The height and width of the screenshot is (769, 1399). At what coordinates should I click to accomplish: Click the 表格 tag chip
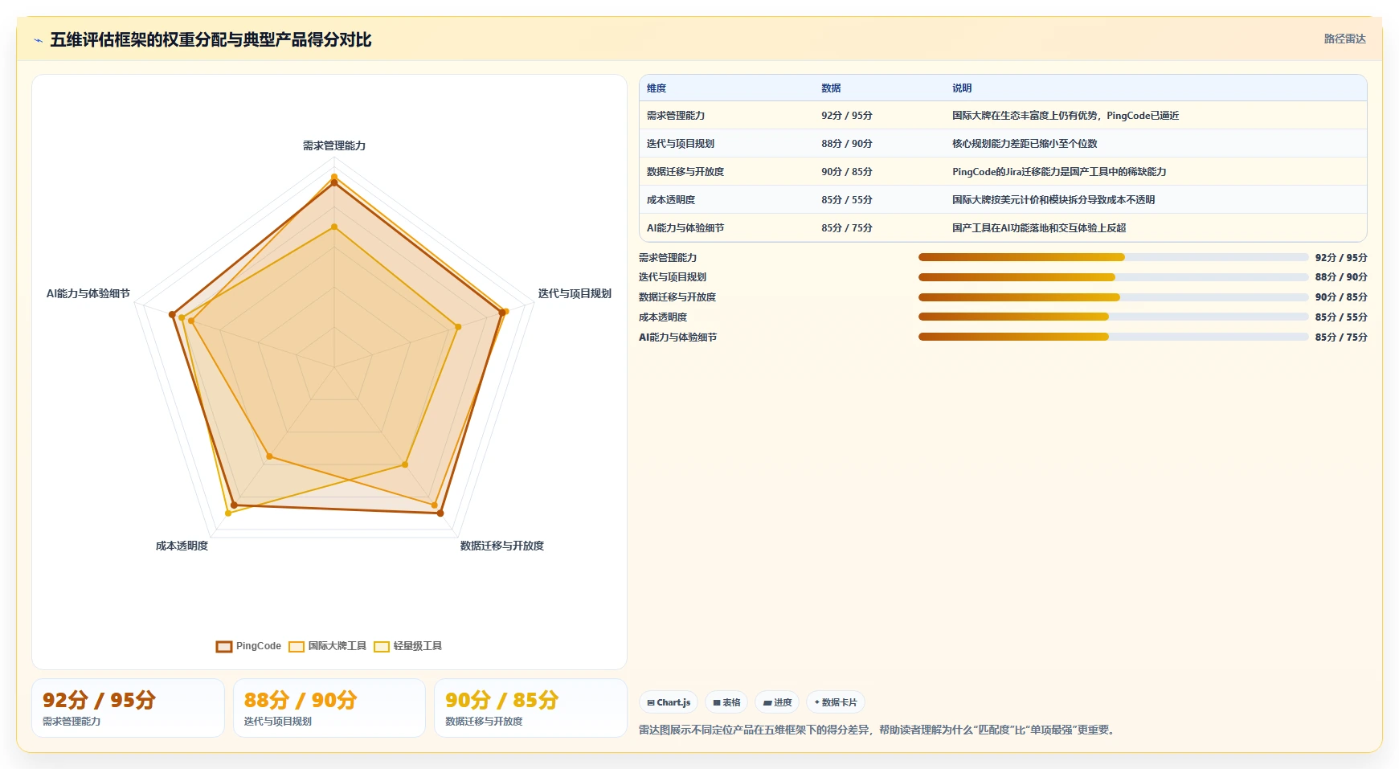pyautogui.click(x=726, y=702)
